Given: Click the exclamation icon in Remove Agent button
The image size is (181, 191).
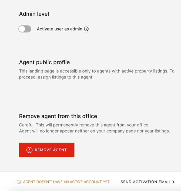Looking at the screenshot, I should point(29,150).
